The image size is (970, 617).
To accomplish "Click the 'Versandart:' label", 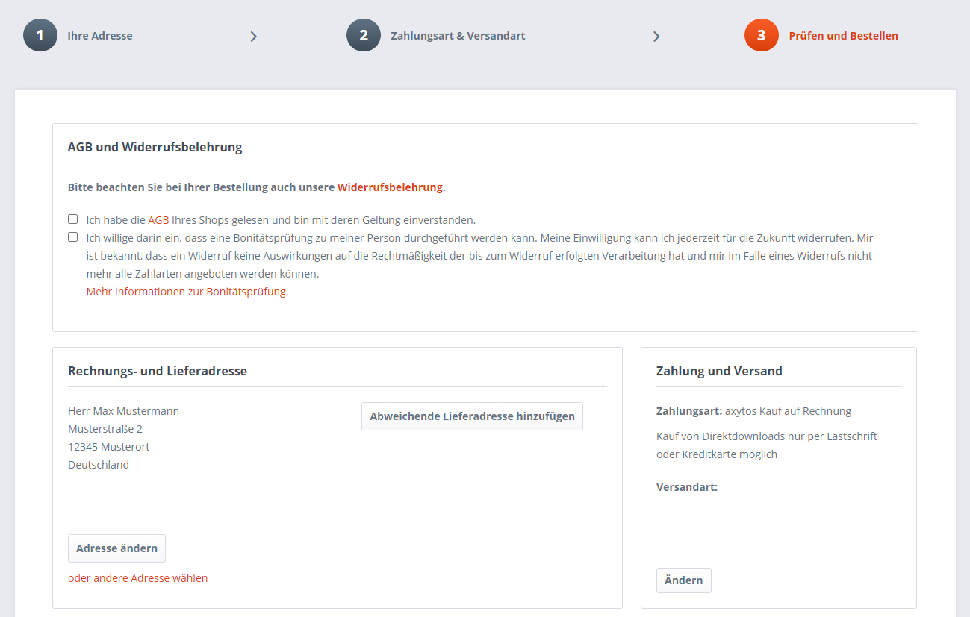I will tap(687, 487).
